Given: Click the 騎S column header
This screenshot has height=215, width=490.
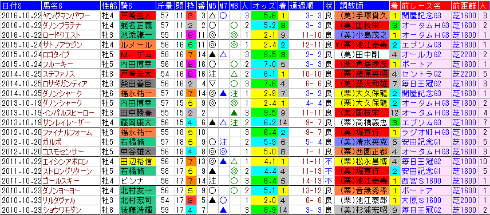Looking at the screenshot, I should [137, 6].
